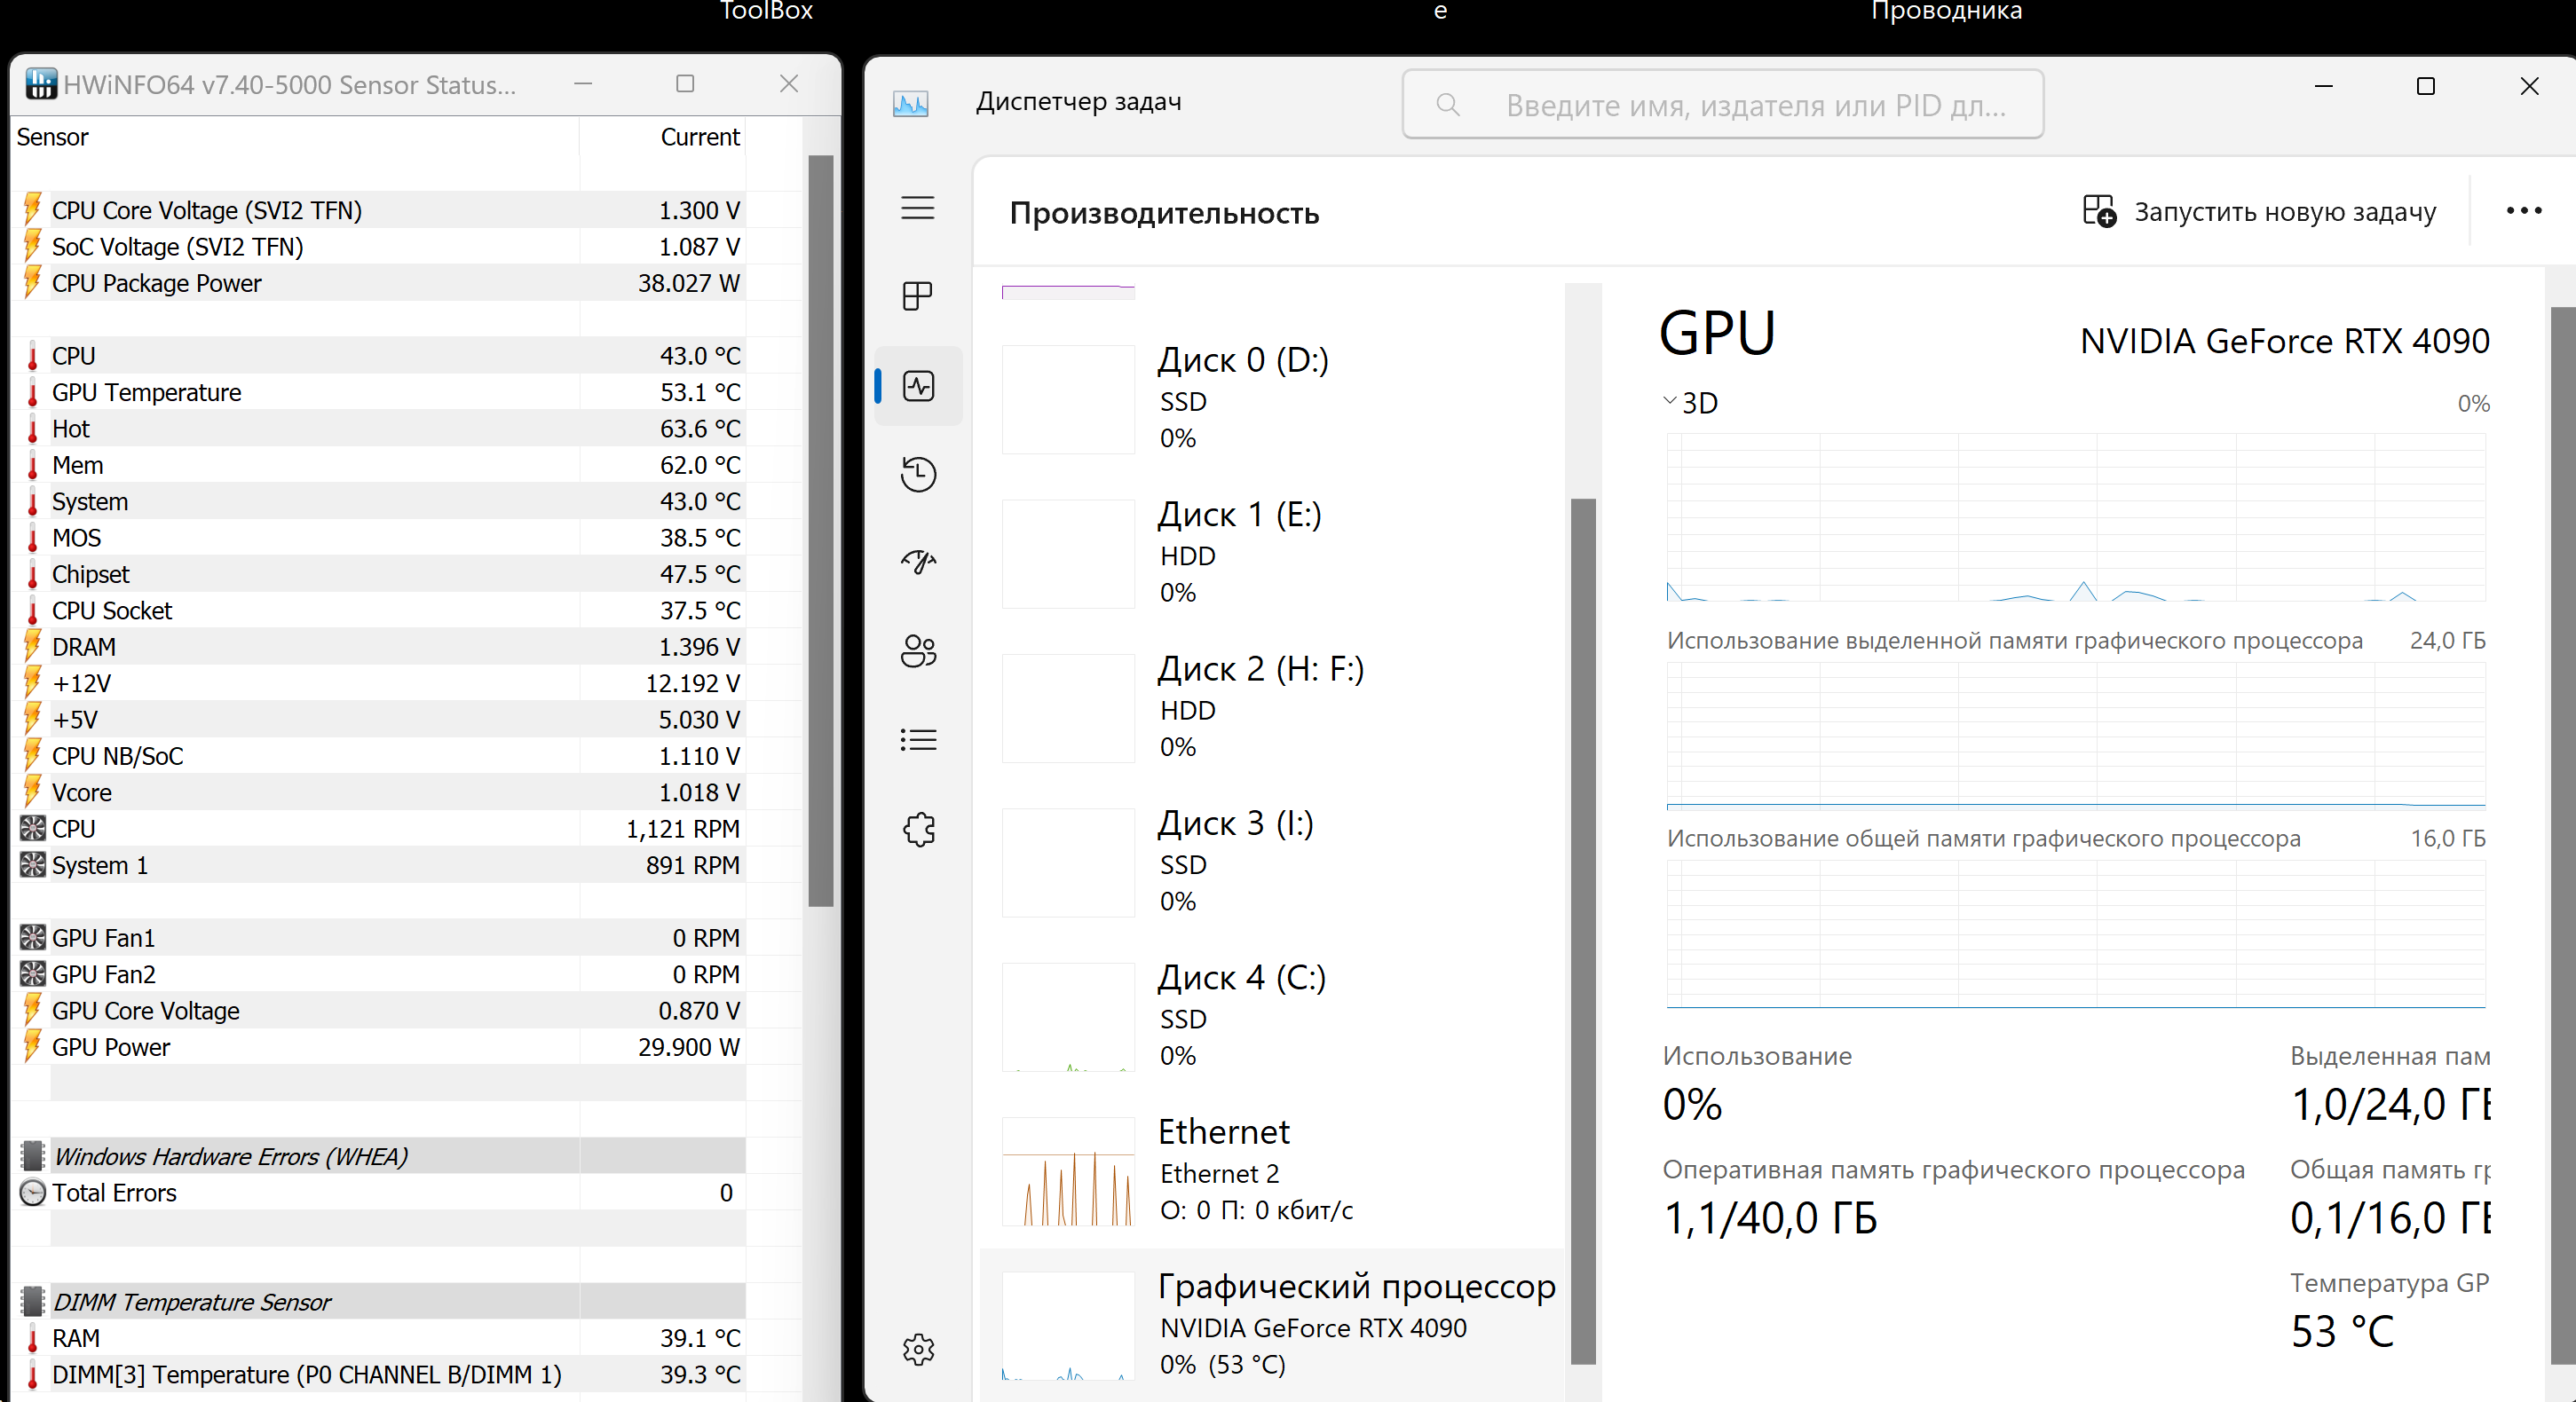The height and width of the screenshot is (1402, 2576).
Task: Expand the hamburger navigation menu
Action: (x=917, y=208)
